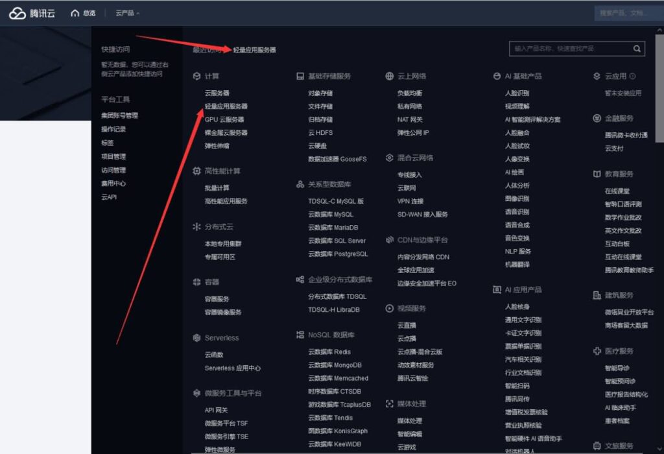Open 云函数 under Serverless

214,355
